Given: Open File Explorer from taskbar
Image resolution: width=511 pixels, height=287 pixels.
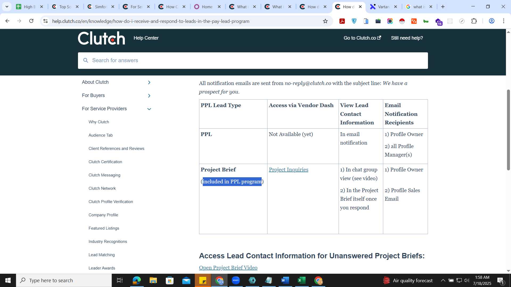Looking at the screenshot, I should click(x=153, y=280).
